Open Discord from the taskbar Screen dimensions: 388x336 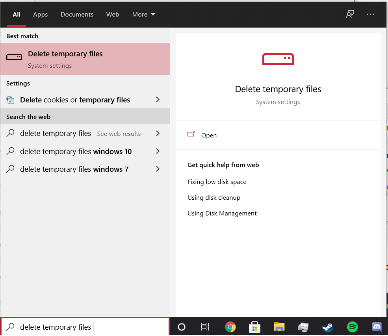pyautogui.click(x=377, y=327)
